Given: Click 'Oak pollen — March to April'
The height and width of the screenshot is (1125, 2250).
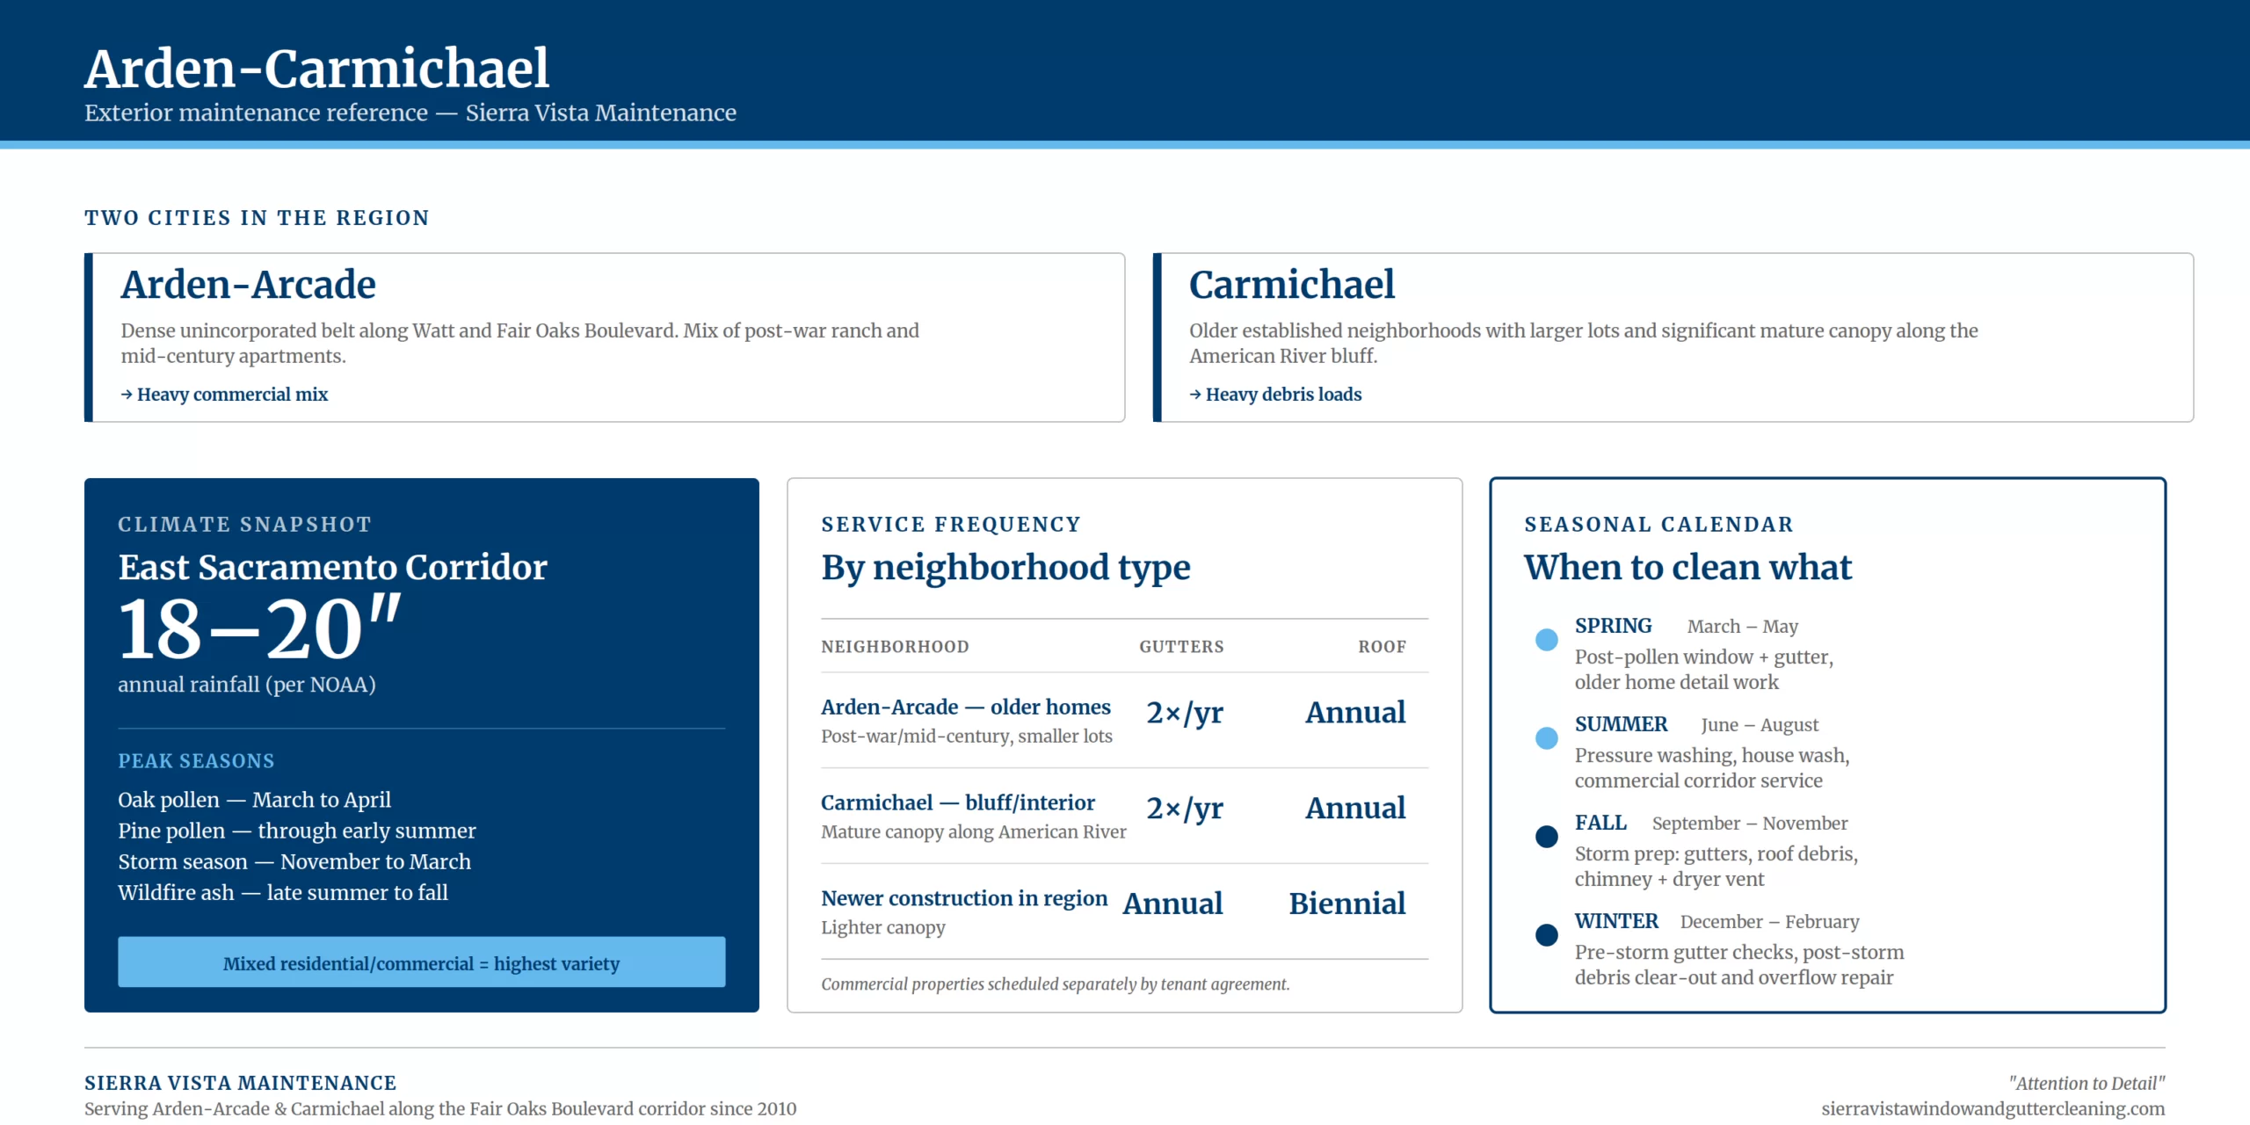Looking at the screenshot, I should 255,800.
